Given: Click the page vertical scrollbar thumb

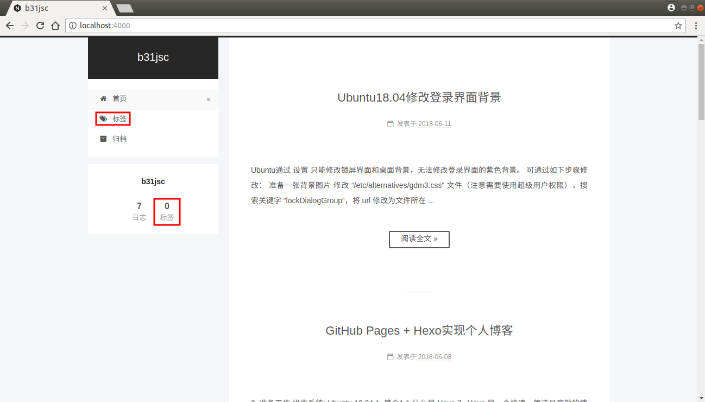Looking at the screenshot, I should [701, 81].
